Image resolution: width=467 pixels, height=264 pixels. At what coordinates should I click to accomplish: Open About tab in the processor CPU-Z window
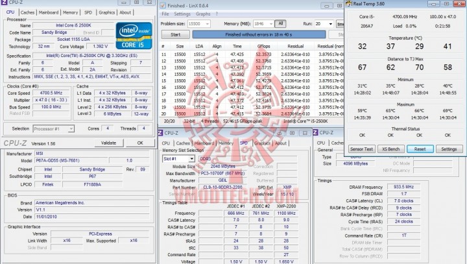(125, 12)
